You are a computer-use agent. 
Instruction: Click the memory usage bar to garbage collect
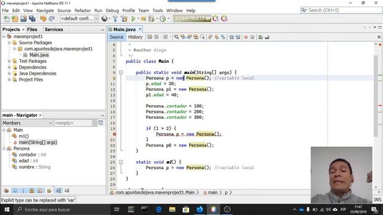tap(192, 19)
